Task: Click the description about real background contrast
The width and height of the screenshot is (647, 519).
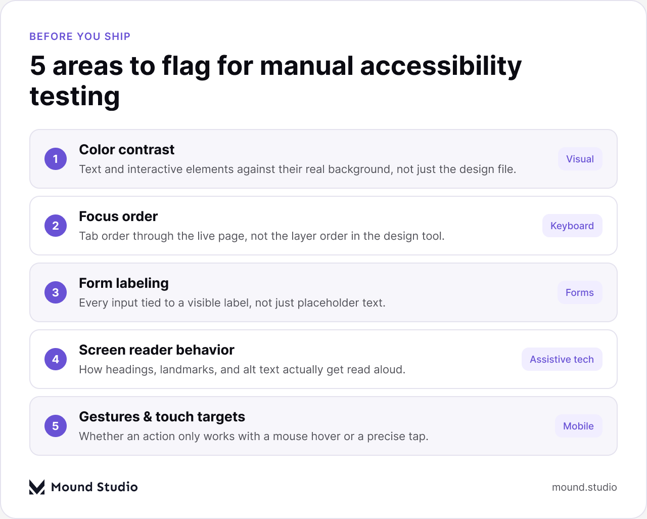Action: click(x=298, y=169)
